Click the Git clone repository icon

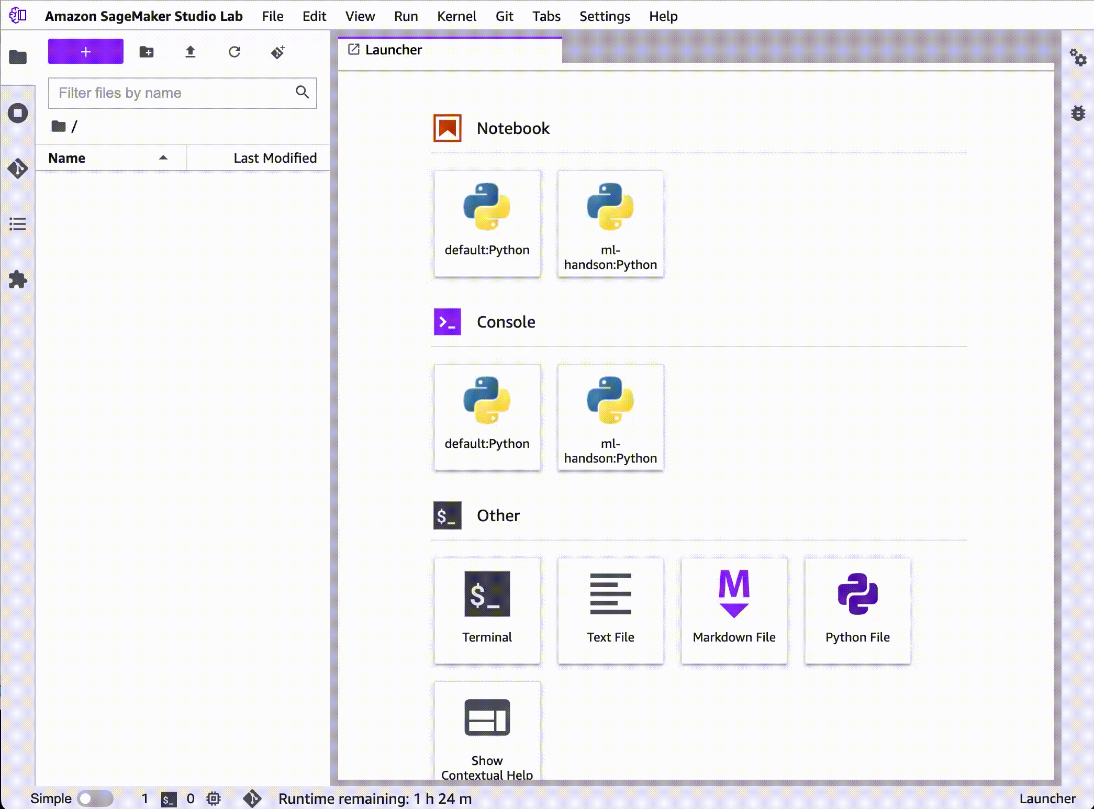coord(278,52)
